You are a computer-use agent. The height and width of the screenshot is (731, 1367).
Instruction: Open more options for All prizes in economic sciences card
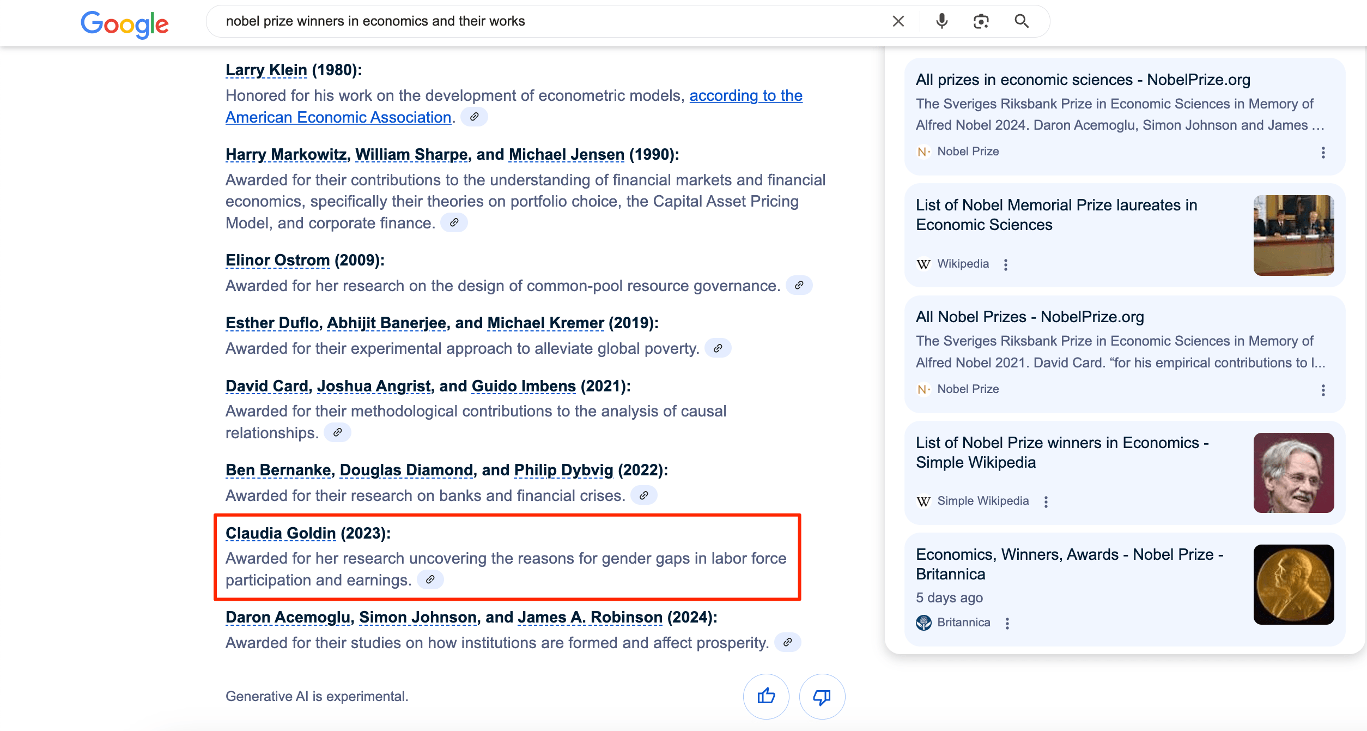1323,153
